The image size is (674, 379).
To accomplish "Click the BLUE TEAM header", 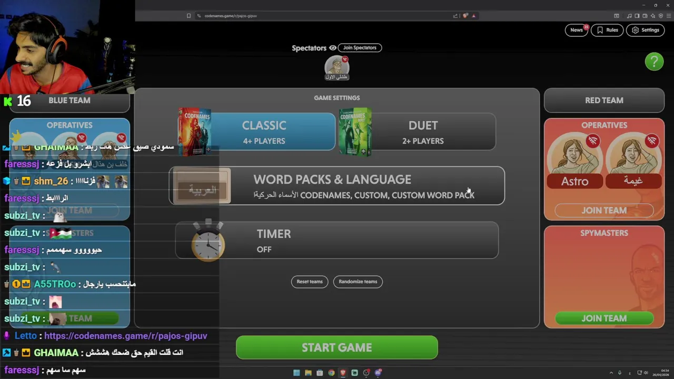I will click(x=70, y=101).
